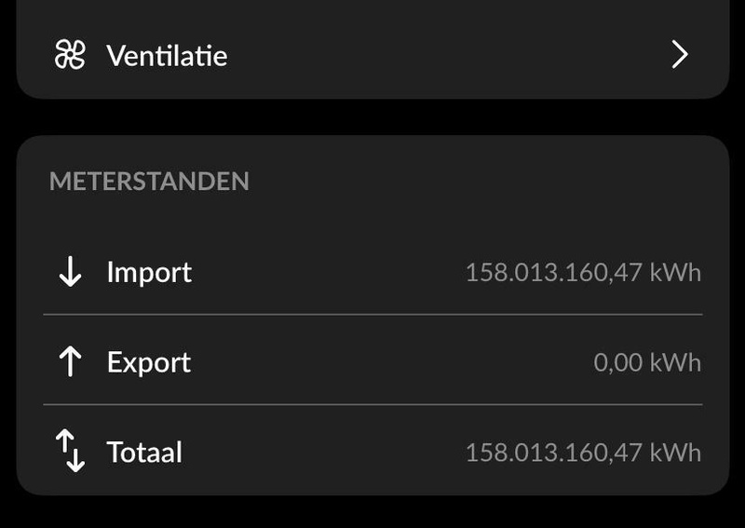Select the METERSTANDEN section header
Screen dimensions: 745x528
149,181
